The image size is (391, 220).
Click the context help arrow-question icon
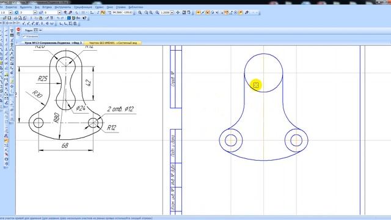tap(84, 18)
